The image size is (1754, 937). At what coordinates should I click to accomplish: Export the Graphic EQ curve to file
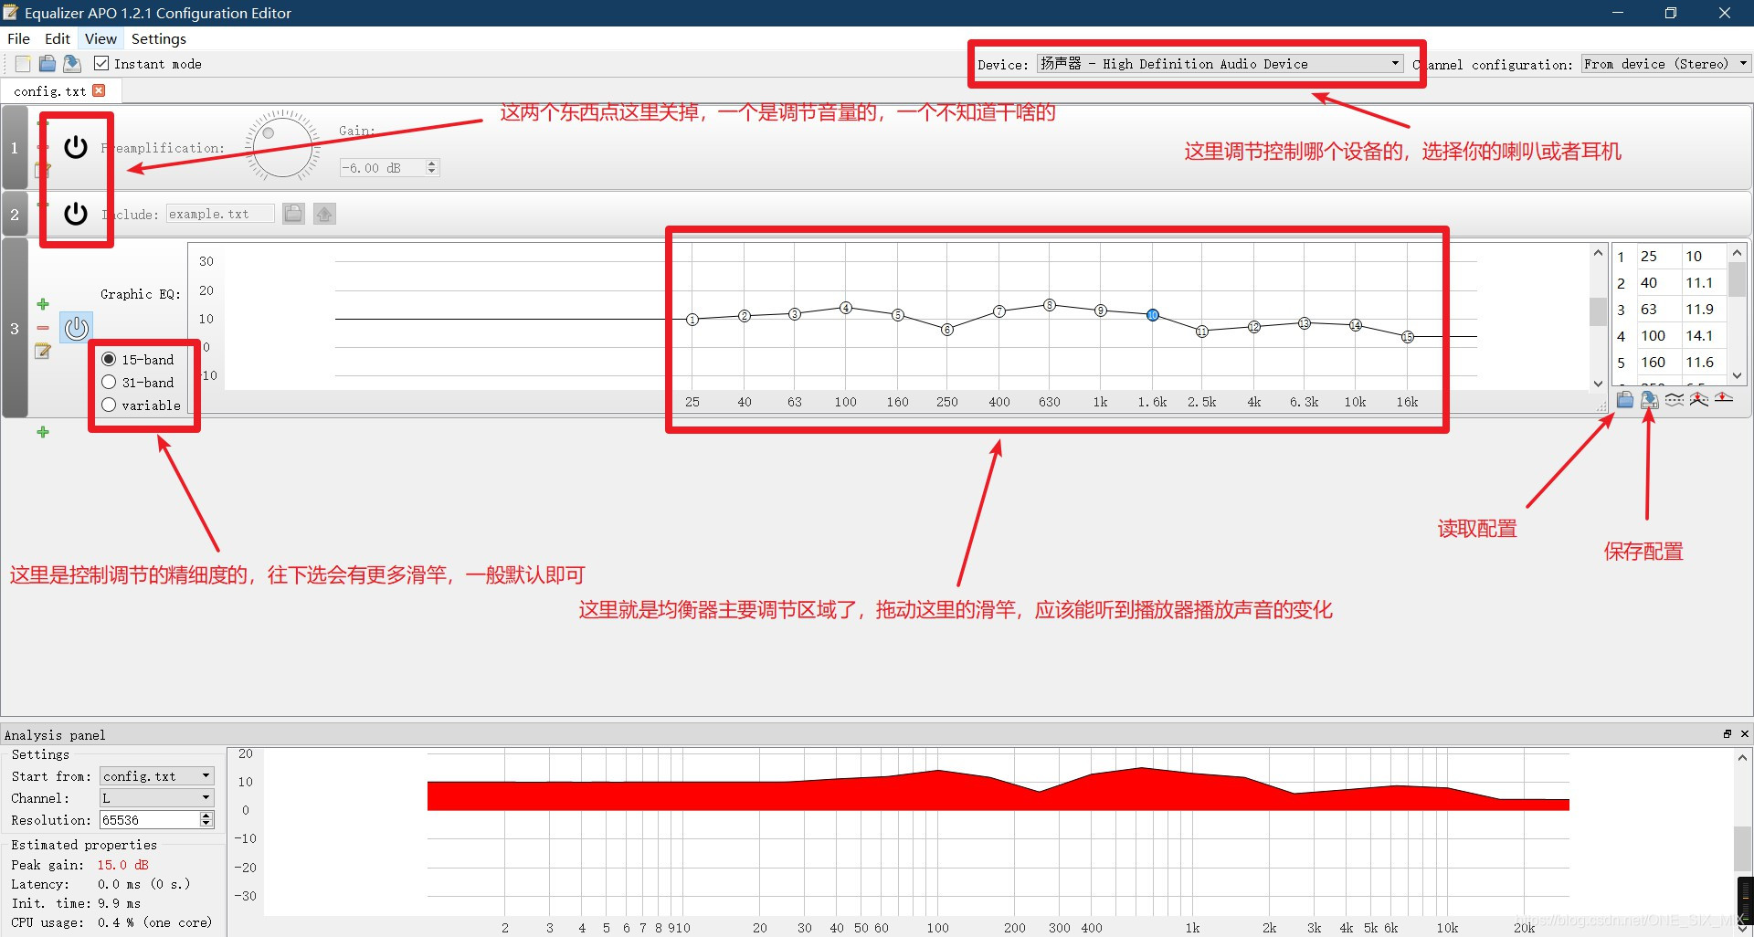(x=1650, y=399)
